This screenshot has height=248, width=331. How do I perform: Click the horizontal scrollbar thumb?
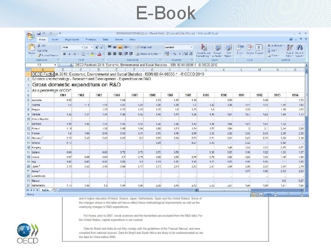pyautogui.click(x=224, y=191)
